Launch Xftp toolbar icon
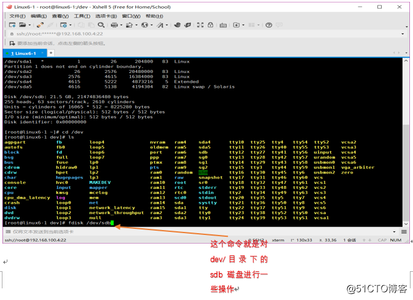Screen dimensions: 413x300 tap(177, 25)
